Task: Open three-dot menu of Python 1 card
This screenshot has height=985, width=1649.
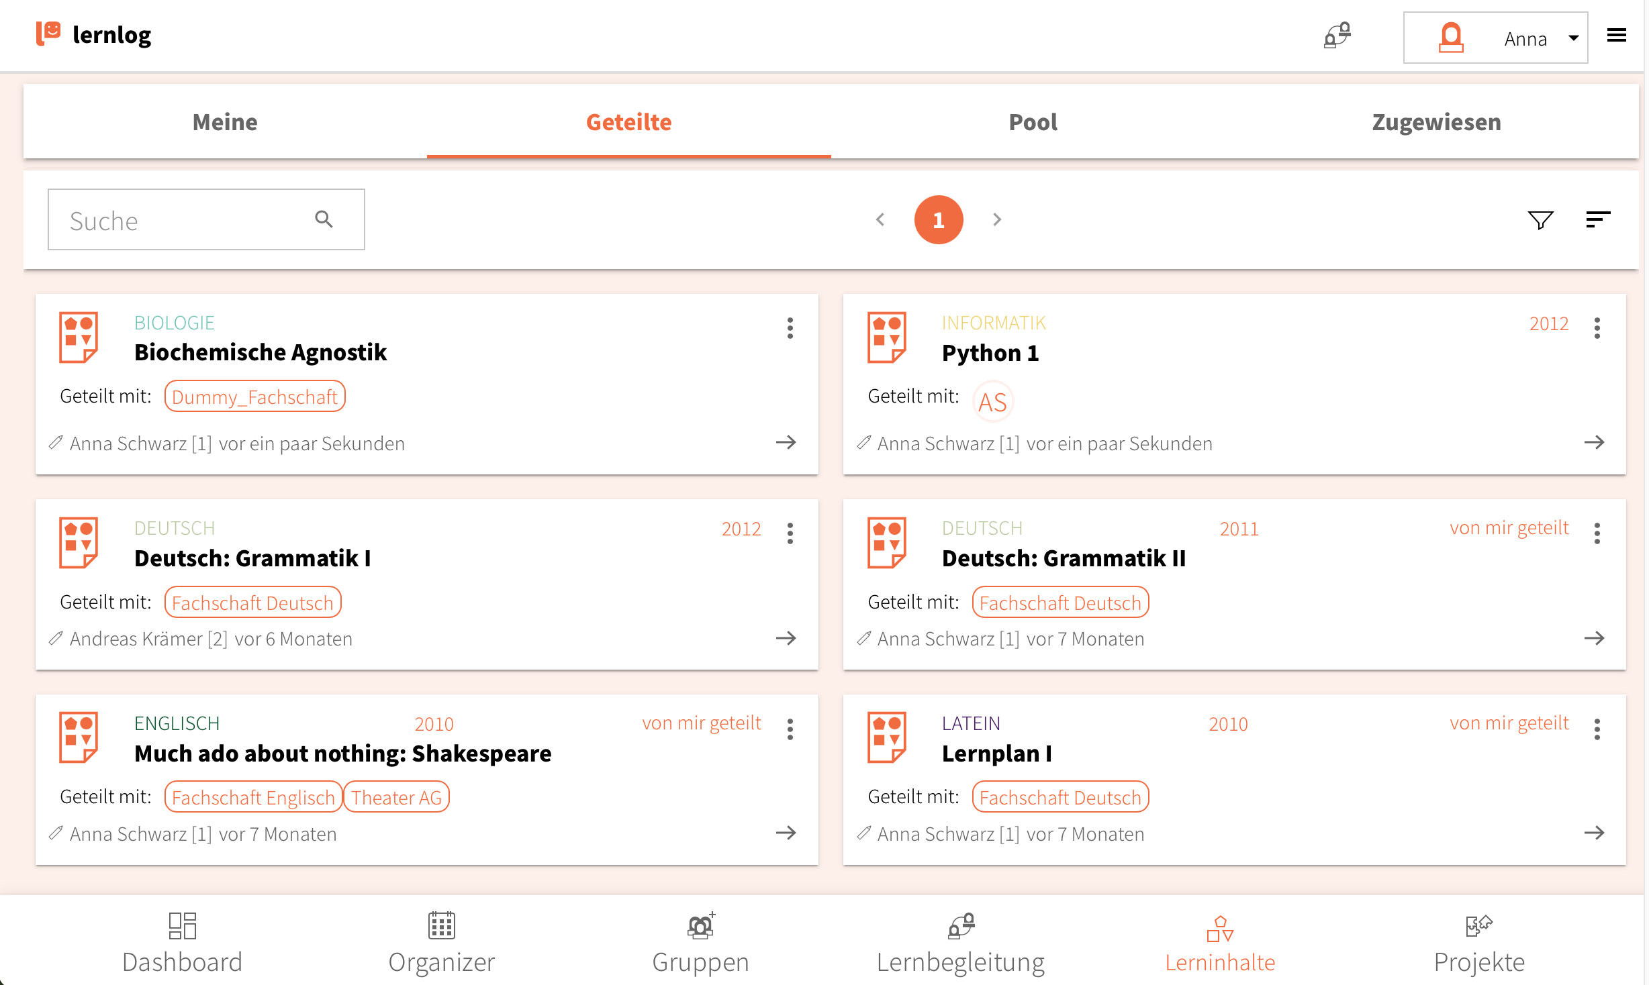Action: point(1597,328)
